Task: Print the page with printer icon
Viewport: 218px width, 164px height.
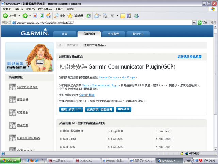Action: 105,16
